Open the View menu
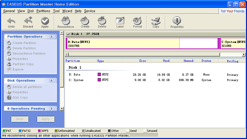247x139 pixels. tap(21, 11)
